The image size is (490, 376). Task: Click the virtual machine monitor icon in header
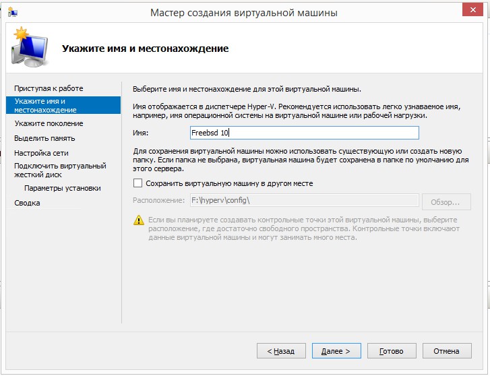(30, 47)
